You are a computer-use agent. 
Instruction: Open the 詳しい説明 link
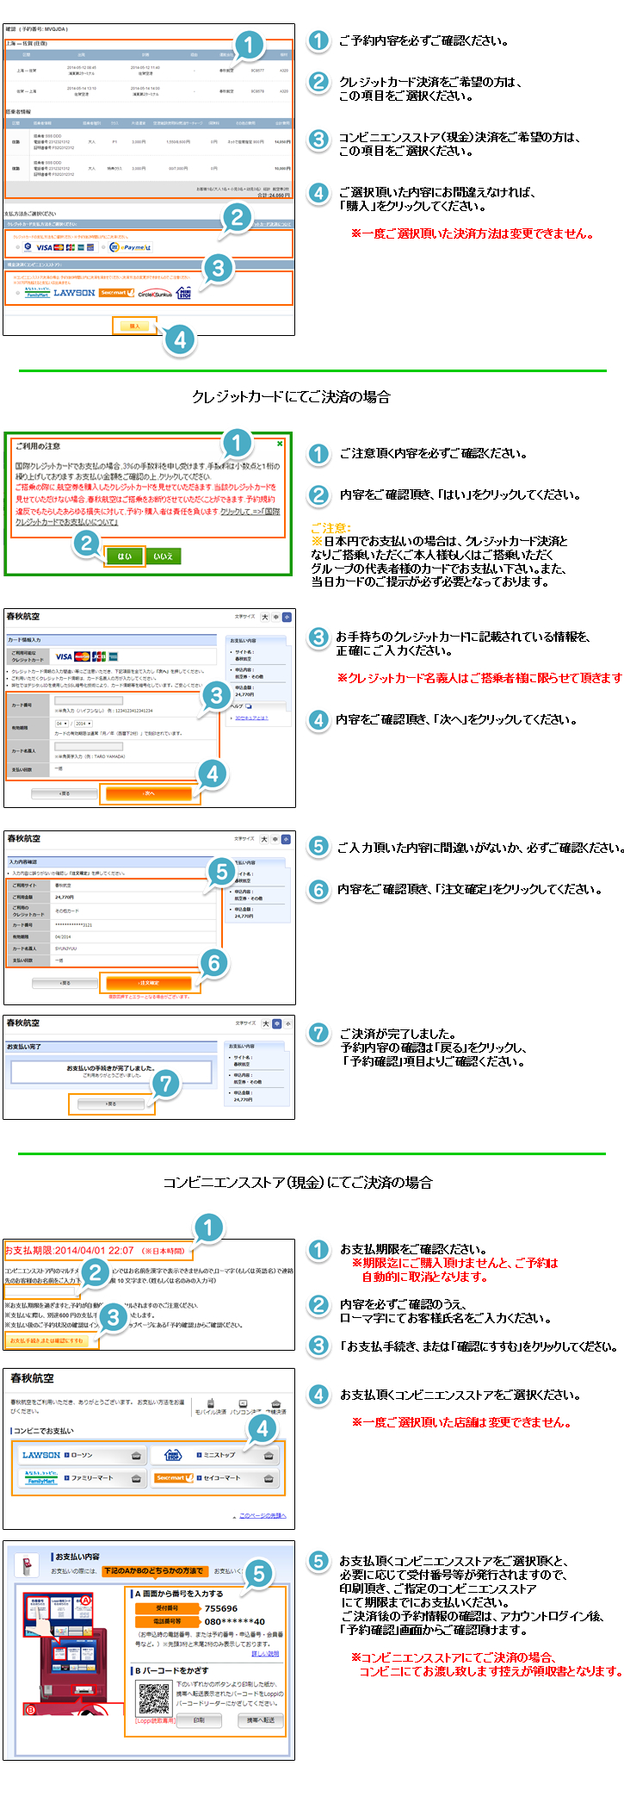point(265,1653)
